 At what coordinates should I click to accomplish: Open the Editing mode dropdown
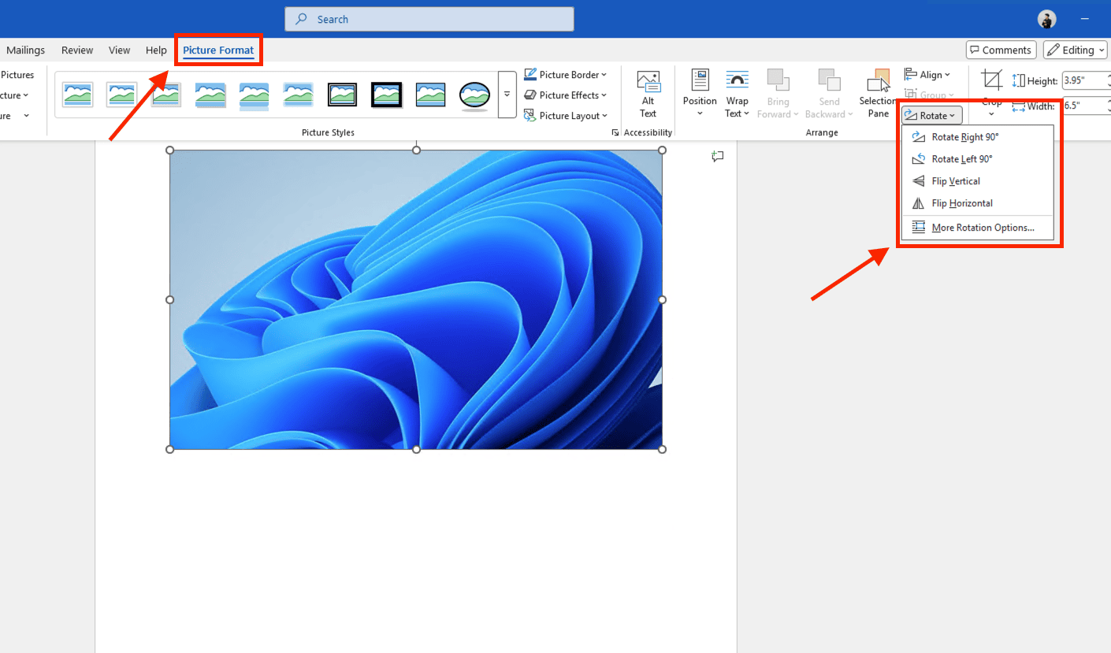pos(1075,50)
